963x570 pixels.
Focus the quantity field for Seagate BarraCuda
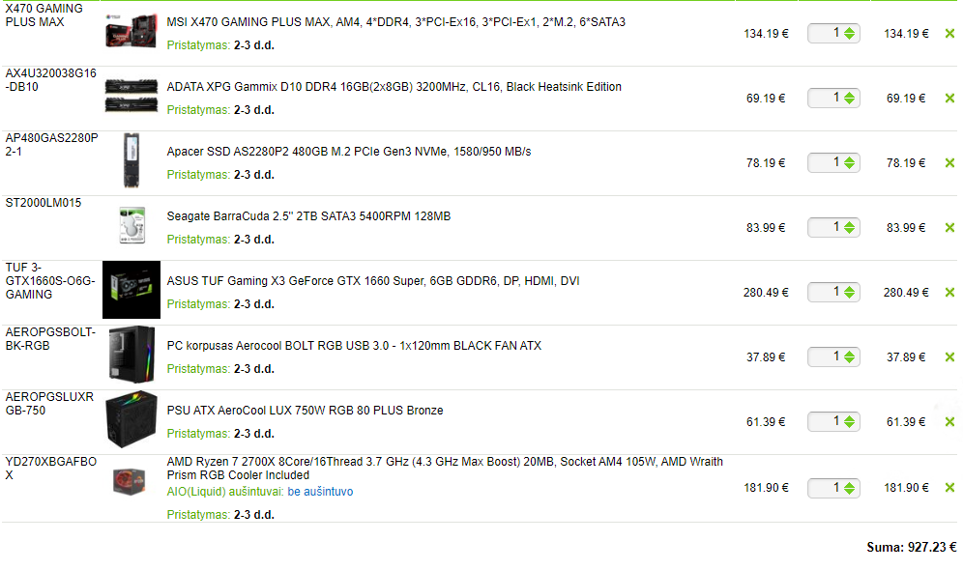click(833, 227)
